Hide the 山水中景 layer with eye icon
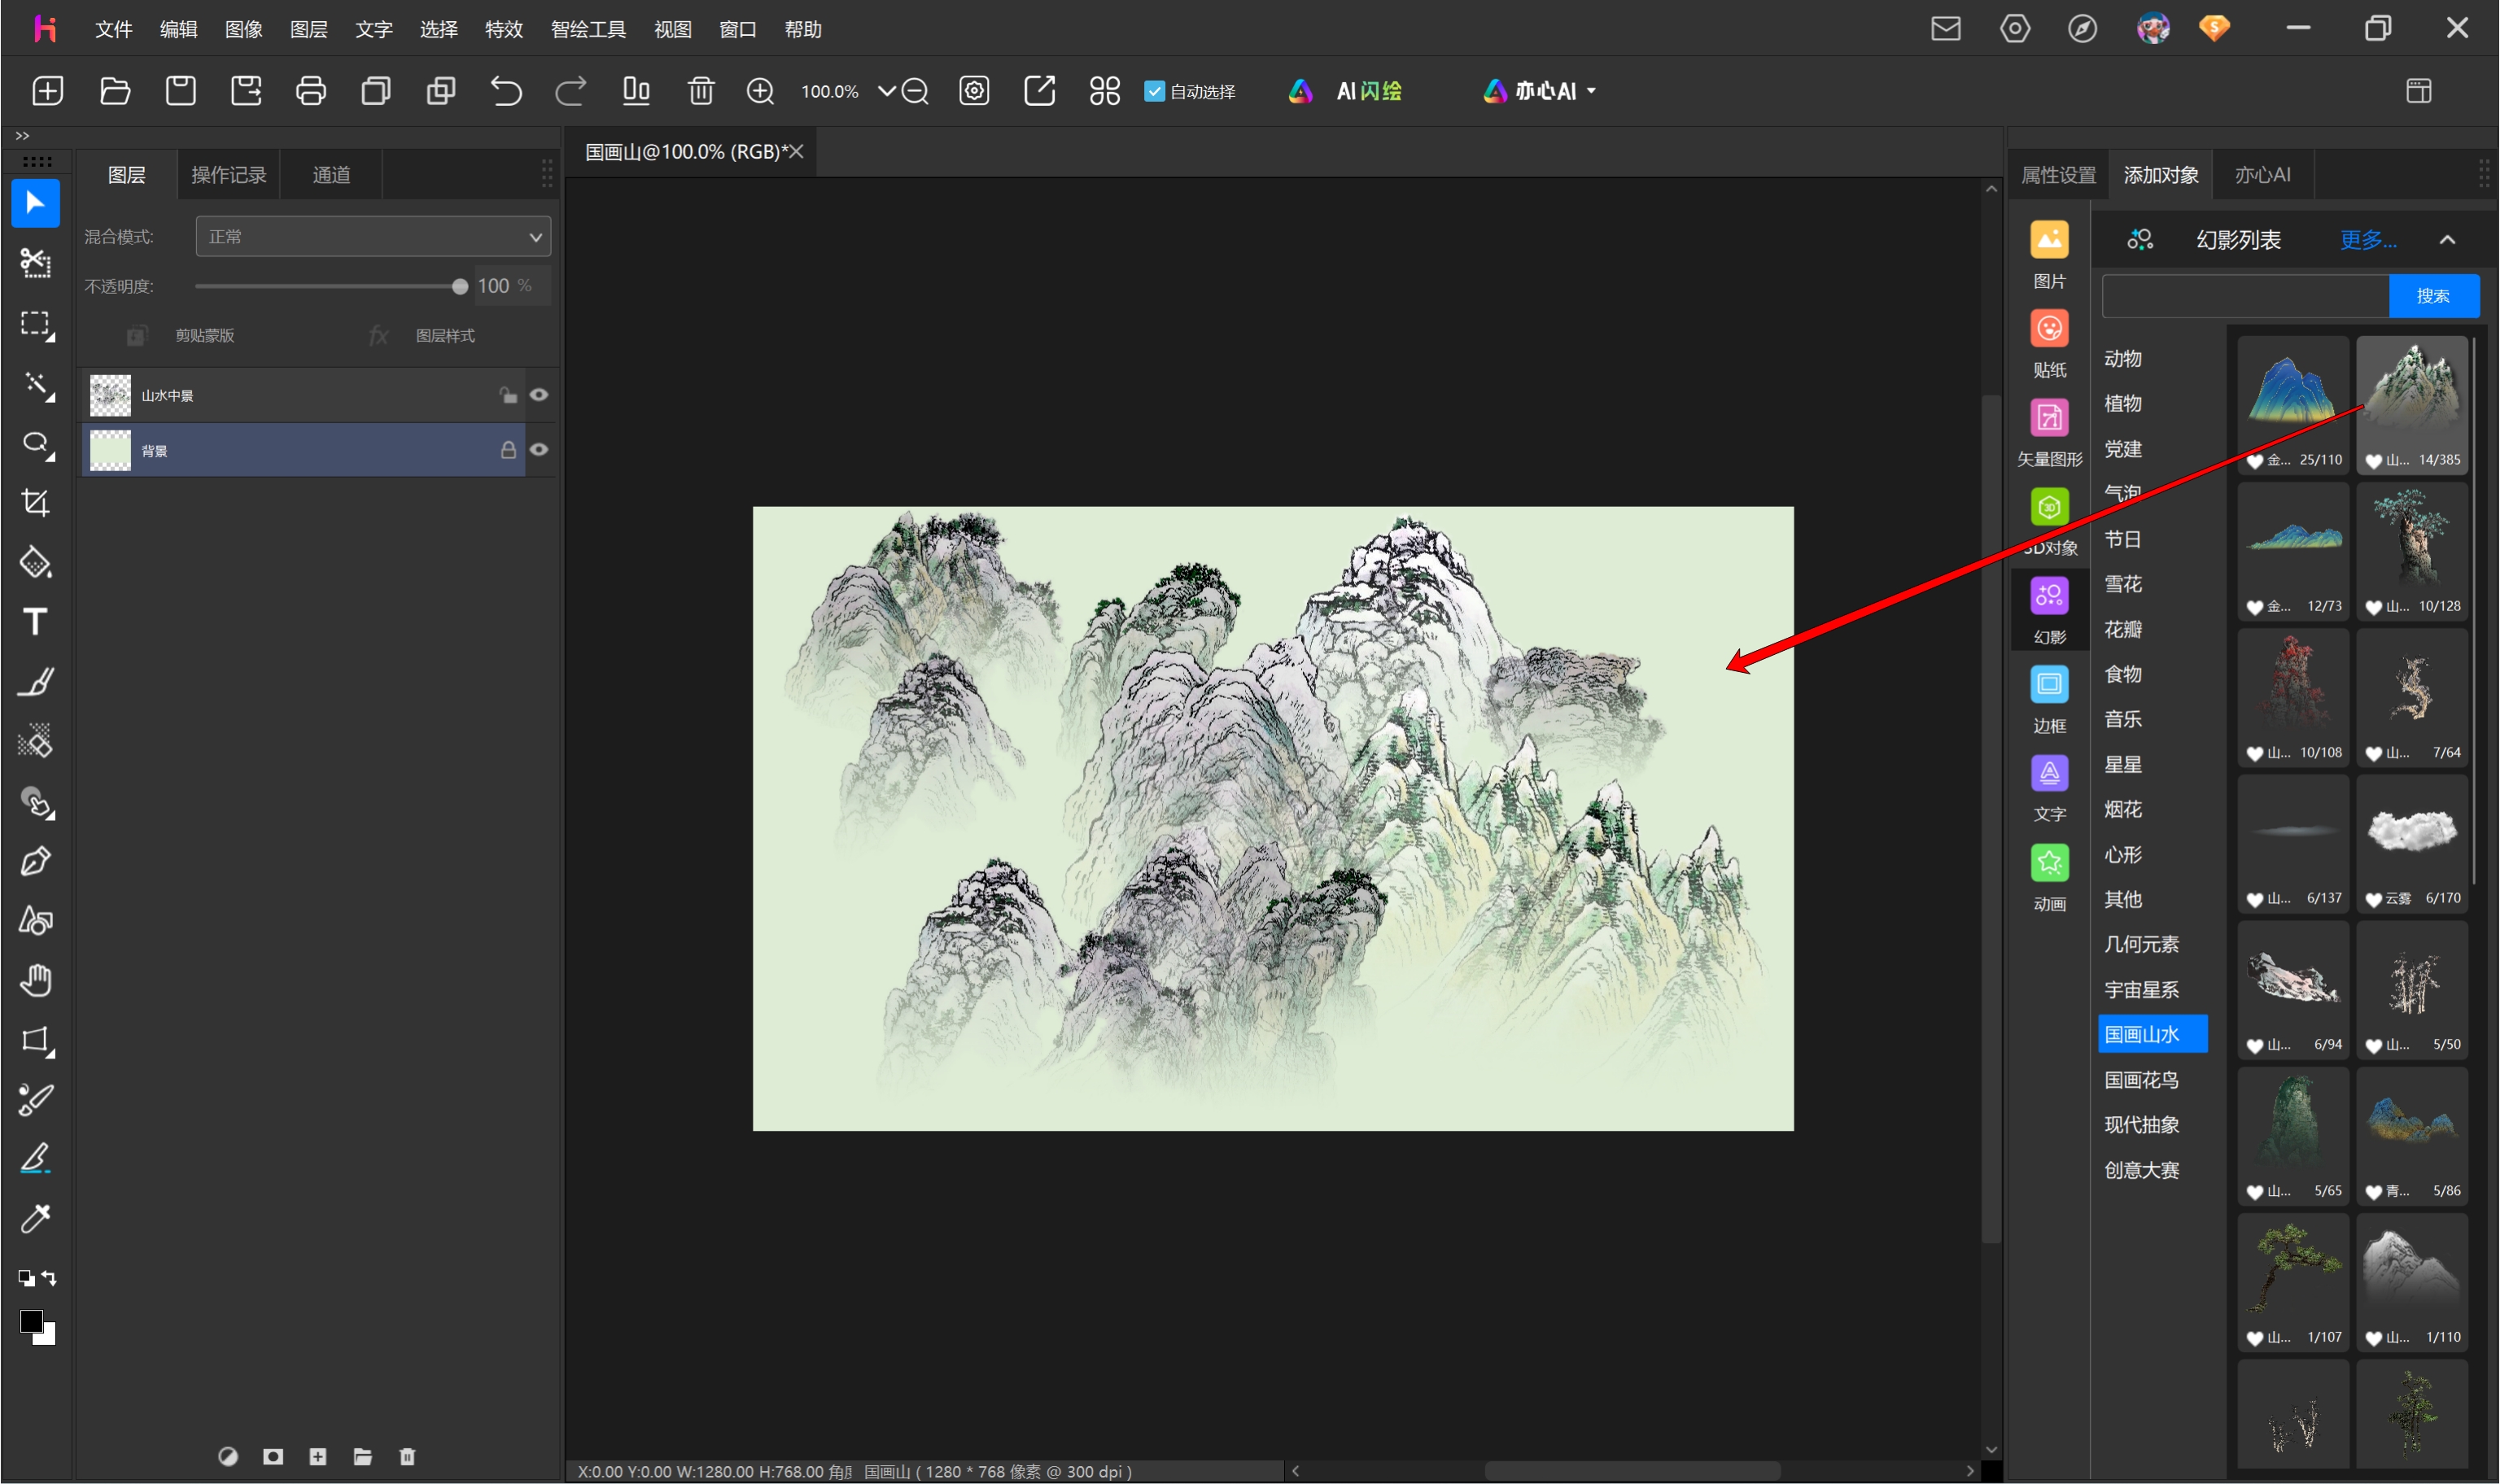The height and width of the screenshot is (1484, 2500). 539,395
